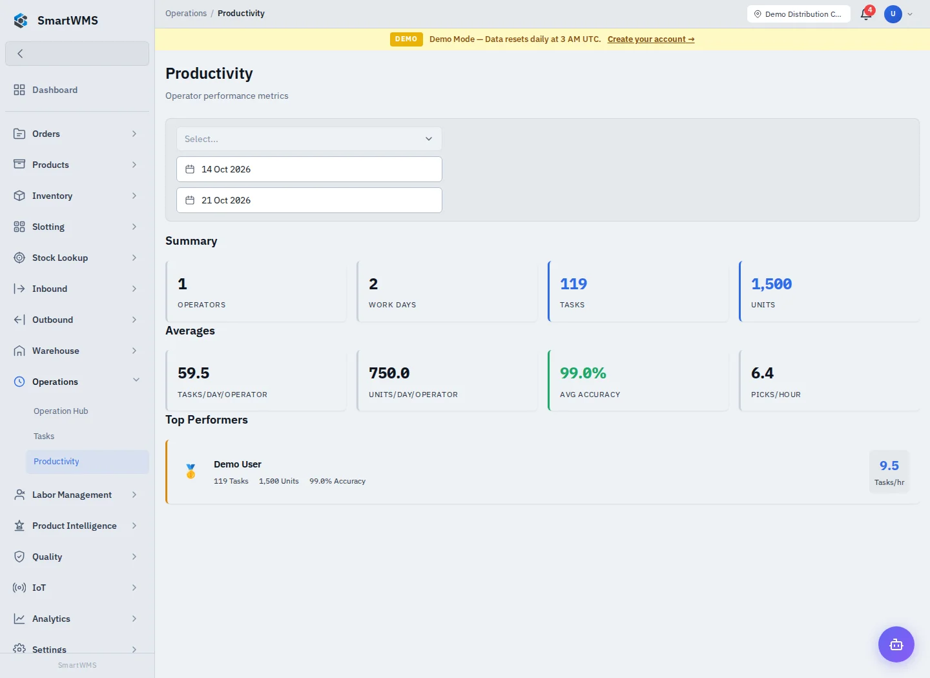The image size is (930, 678).
Task: Click the Inbound arrow icon
Action: click(x=19, y=289)
